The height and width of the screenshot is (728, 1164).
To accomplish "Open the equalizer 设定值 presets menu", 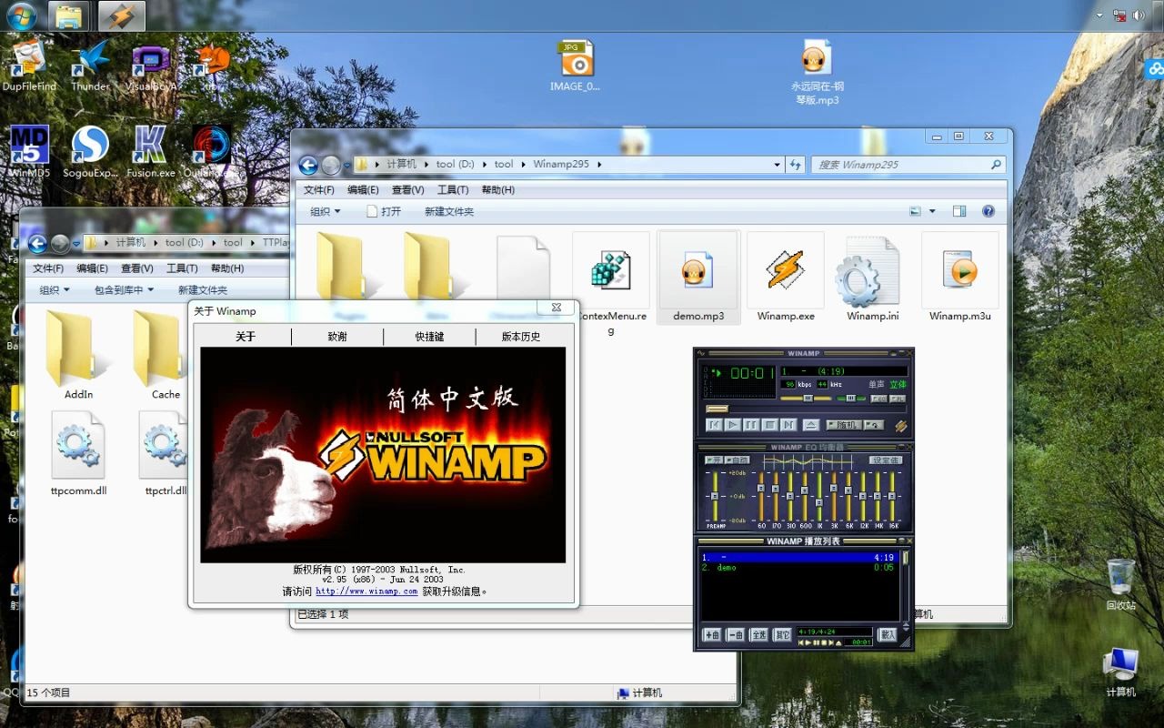I will 886,460.
